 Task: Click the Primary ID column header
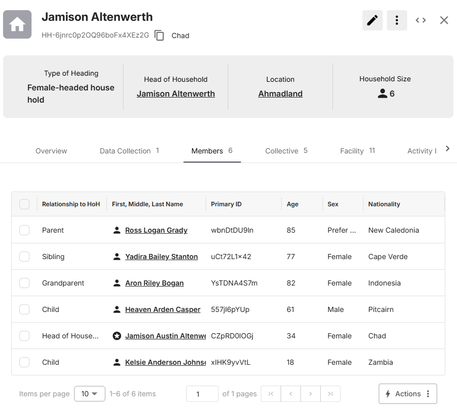(x=226, y=204)
